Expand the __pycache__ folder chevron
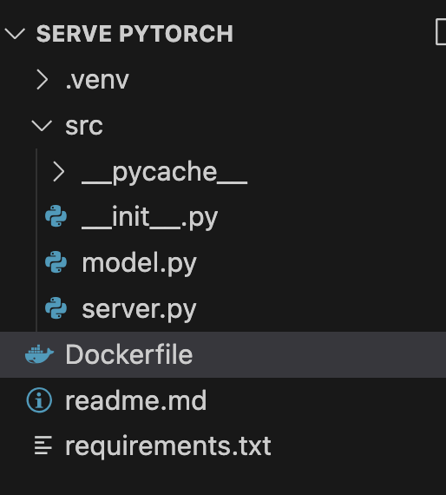The height and width of the screenshot is (495, 446). click(59, 172)
